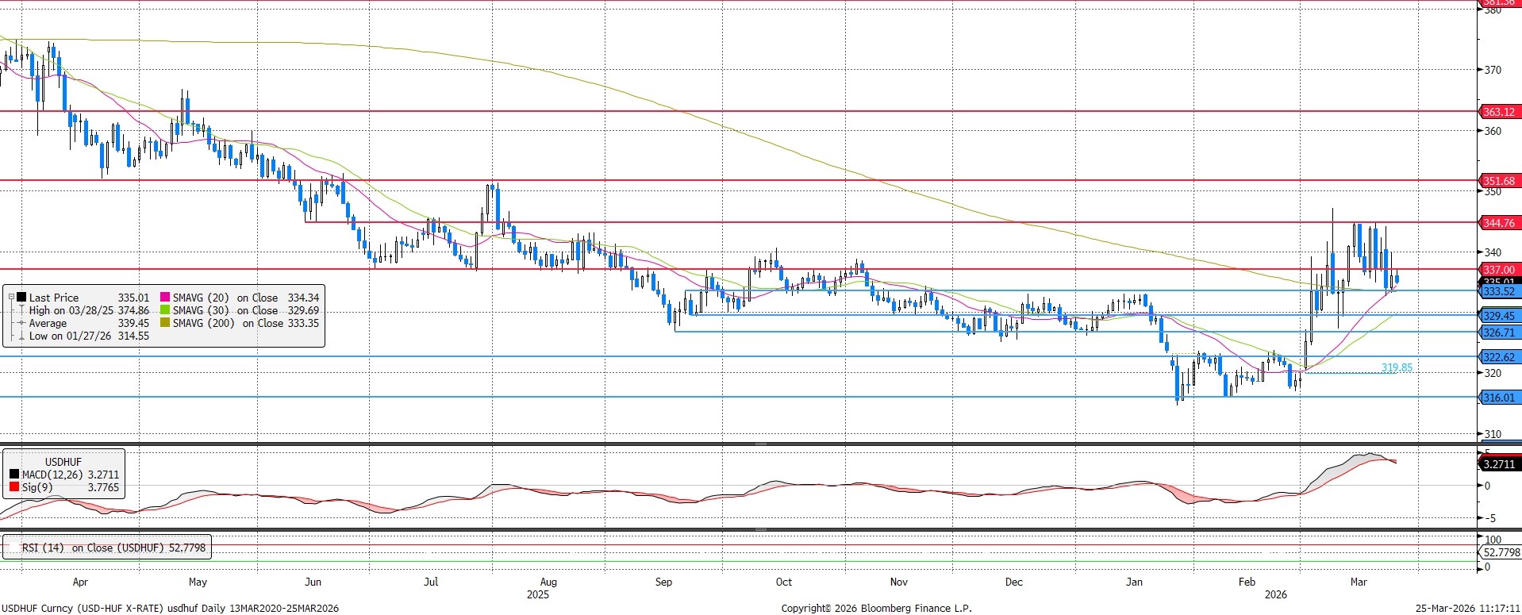Screen dimensions: 1522x615
Task: Select the 351.68 resistance level tag
Action: coord(1499,181)
